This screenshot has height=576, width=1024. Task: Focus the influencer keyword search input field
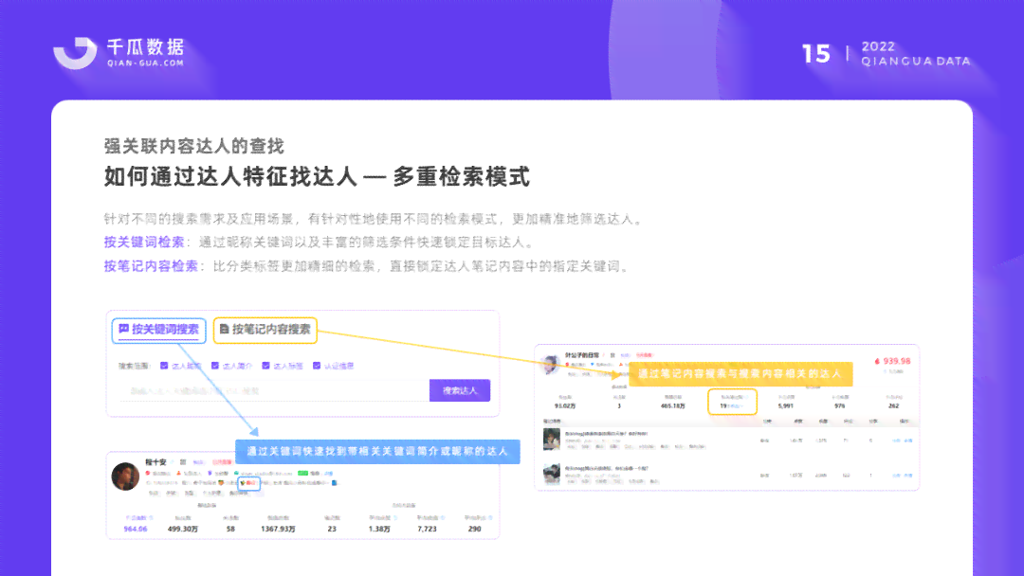click(x=274, y=390)
